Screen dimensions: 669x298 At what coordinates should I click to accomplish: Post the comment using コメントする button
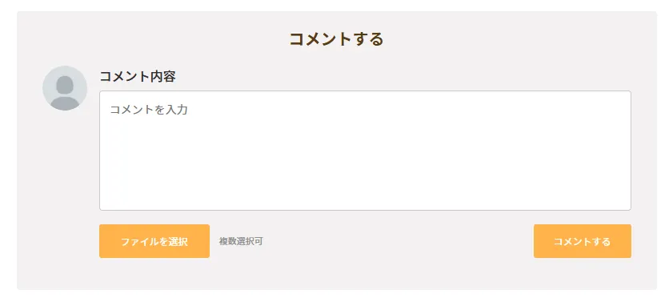pos(582,241)
